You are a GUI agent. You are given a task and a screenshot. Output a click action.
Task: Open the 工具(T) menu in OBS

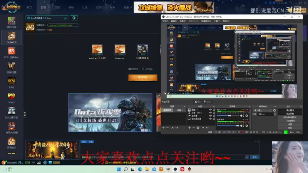point(217,21)
